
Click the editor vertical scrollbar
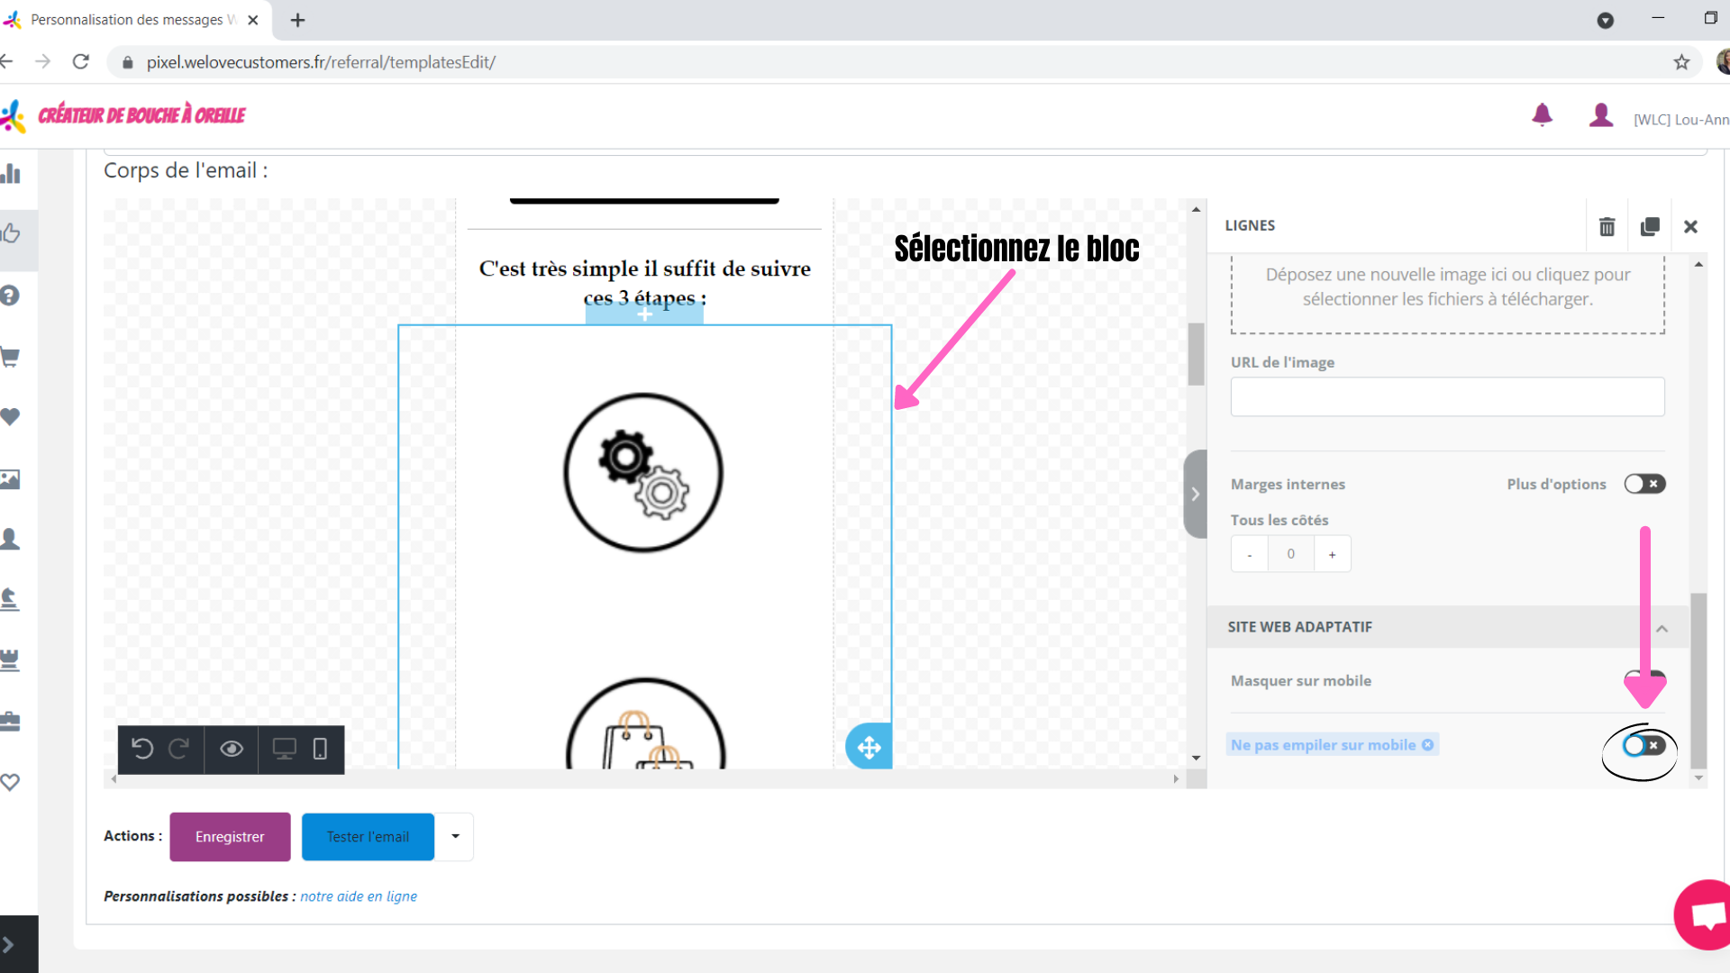coord(1196,354)
